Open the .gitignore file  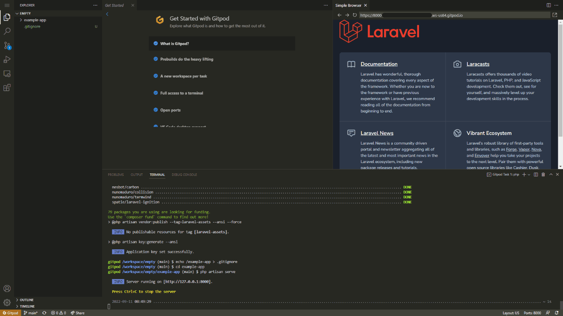coord(58,27)
